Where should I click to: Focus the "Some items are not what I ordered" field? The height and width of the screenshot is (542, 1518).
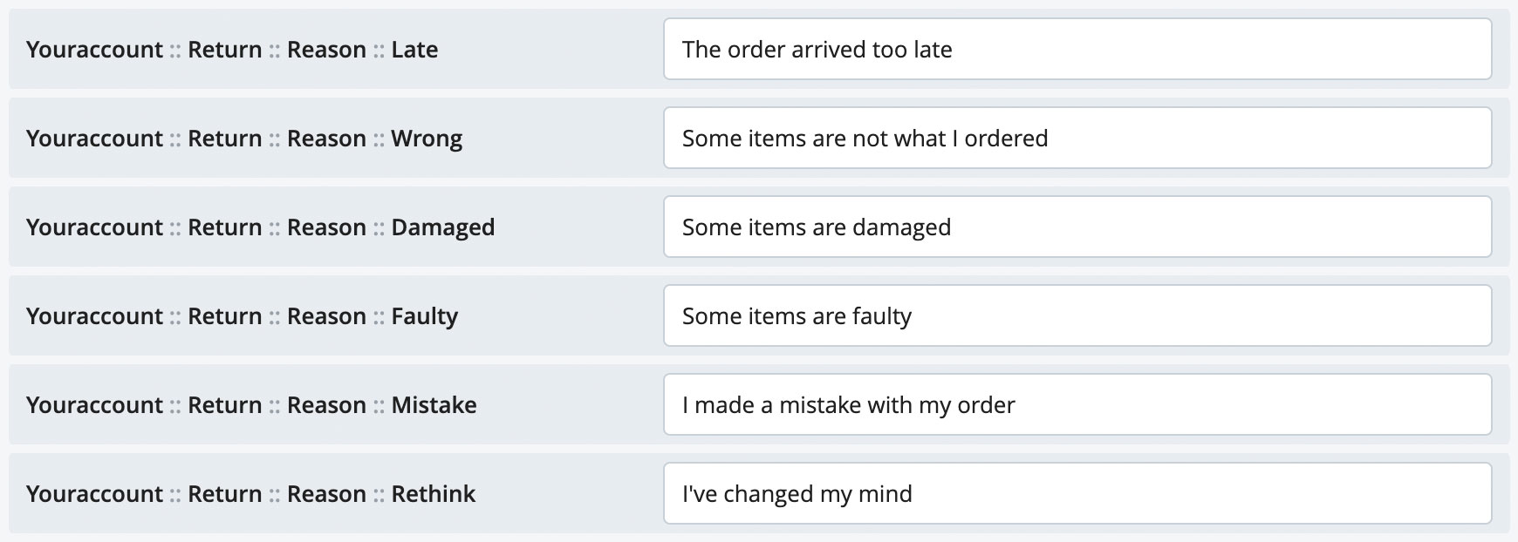(x=1077, y=139)
